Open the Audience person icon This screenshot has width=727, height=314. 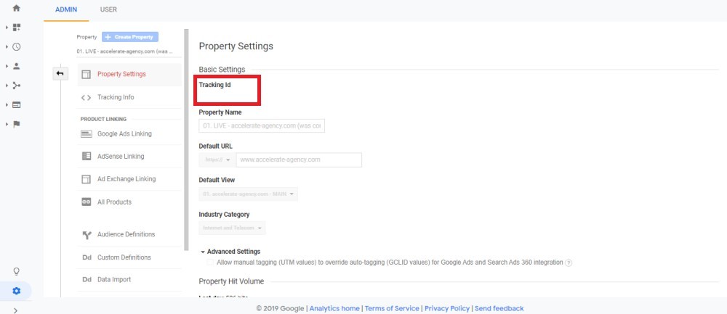(x=16, y=66)
